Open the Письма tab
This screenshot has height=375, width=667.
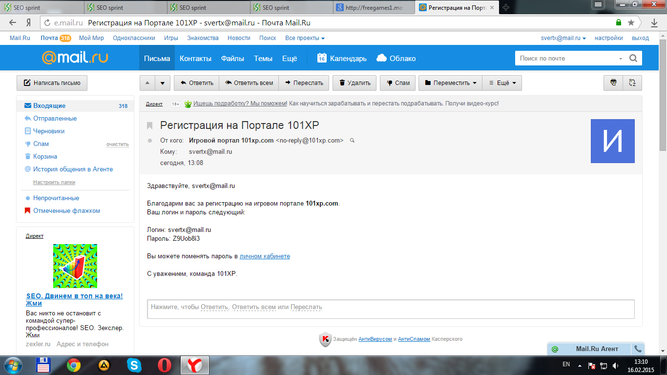(x=157, y=58)
